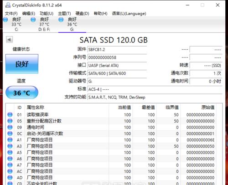Viewport: 228px width, 185px height.
Task: Click the status icon of row A1
Action: pyautogui.click(x=10, y=140)
